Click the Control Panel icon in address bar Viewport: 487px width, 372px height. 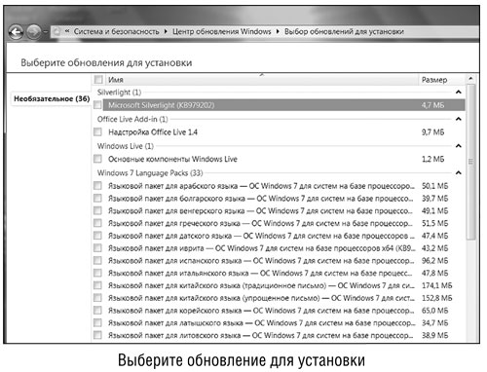(56, 31)
